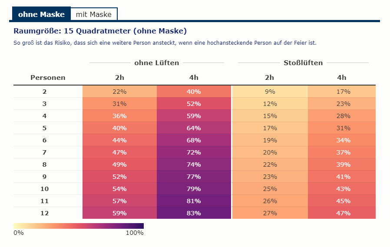390x247 pixels.
Task: Click the 0% legend label
Action: pyautogui.click(x=19, y=233)
